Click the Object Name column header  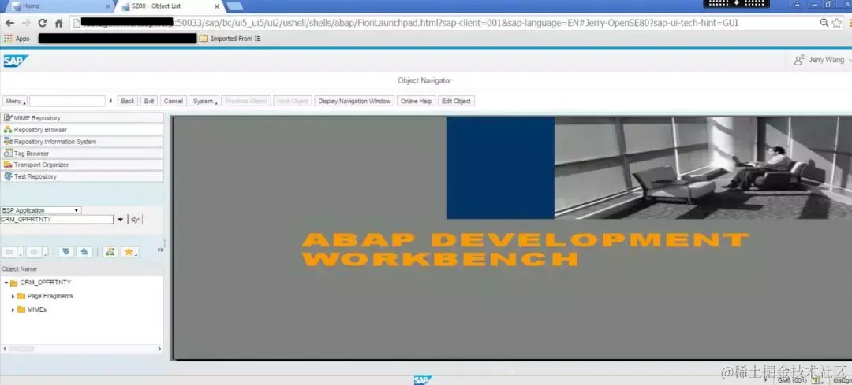[x=81, y=269]
